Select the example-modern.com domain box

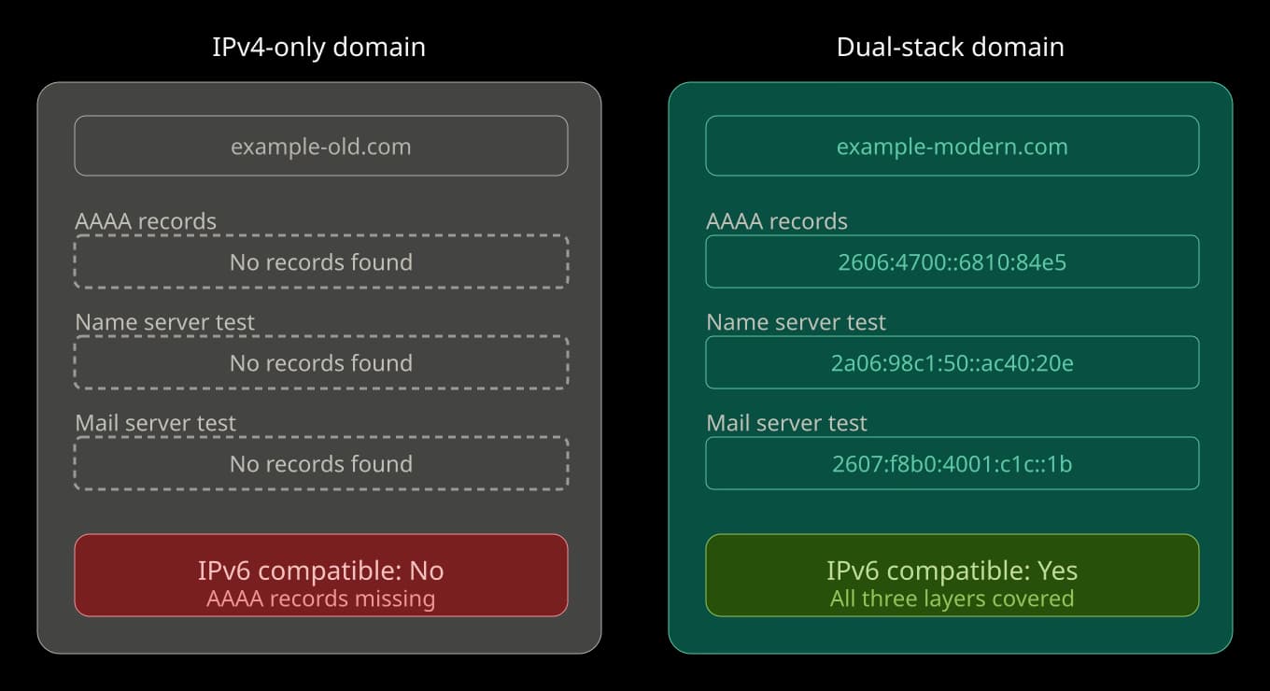(x=952, y=146)
